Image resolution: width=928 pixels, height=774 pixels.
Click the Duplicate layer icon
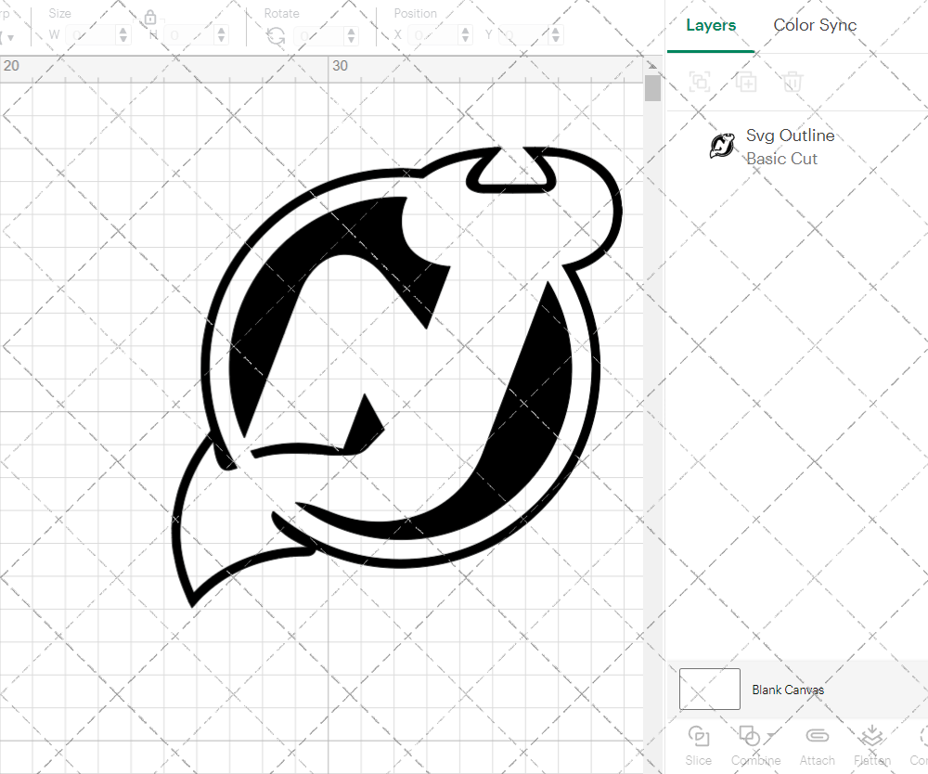pos(746,82)
